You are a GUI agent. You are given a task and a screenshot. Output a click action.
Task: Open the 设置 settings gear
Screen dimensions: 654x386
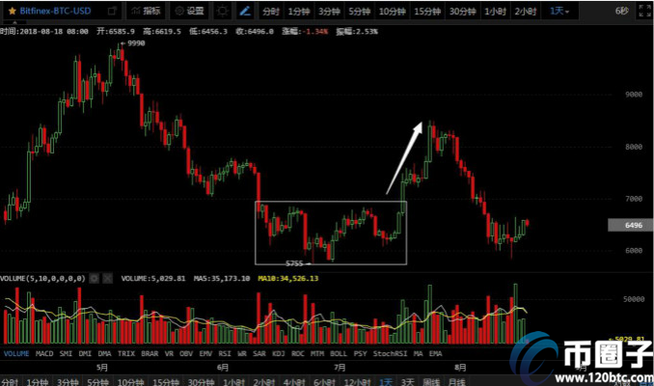[190, 12]
